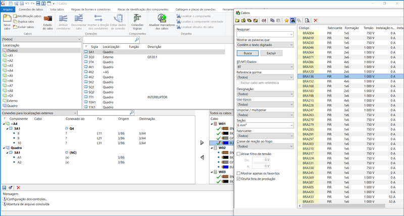Select the blue BU conductor swatch under W01
The image size is (404, 216).
225,143
